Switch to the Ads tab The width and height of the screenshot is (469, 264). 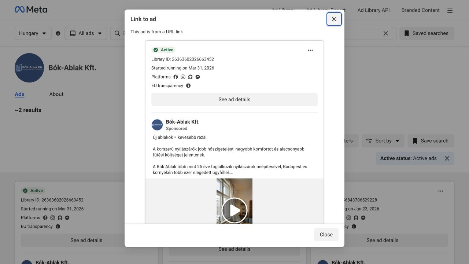(x=19, y=94)
